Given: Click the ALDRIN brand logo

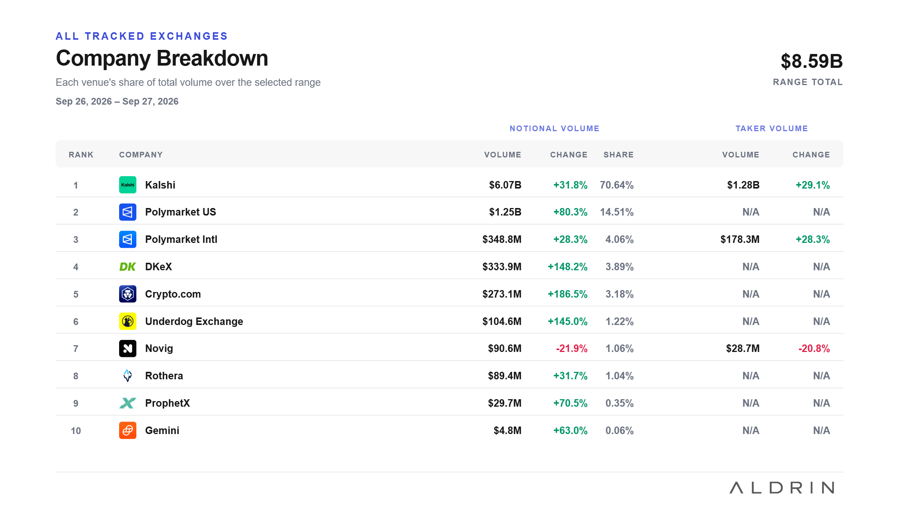Looking at the screenshot, I should coord(782,488).
